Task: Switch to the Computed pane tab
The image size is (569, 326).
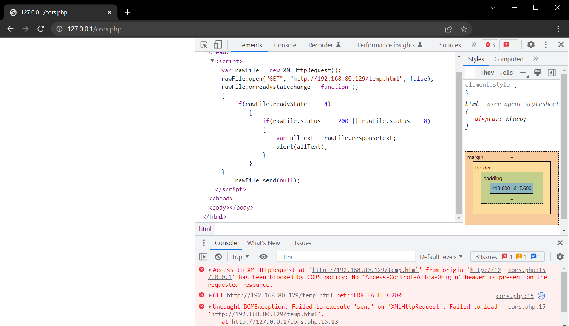Action: tap(509, 59)
